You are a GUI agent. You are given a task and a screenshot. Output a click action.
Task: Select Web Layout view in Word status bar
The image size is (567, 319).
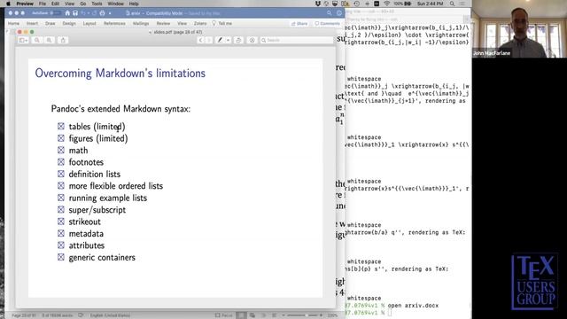click(252, 315)
